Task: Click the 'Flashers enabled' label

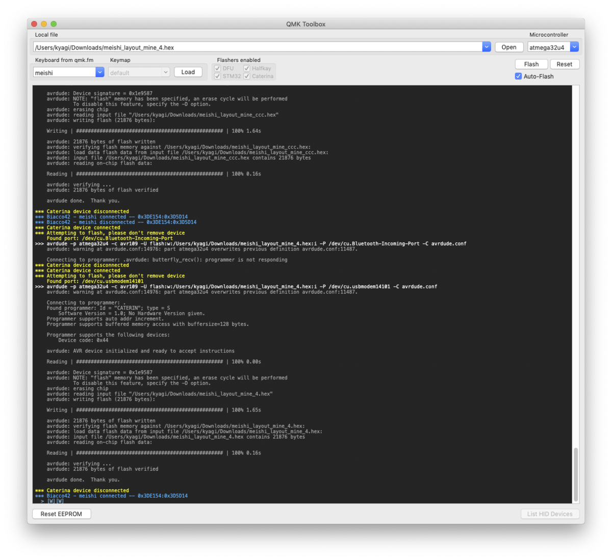Action: [x=239, y=60]
